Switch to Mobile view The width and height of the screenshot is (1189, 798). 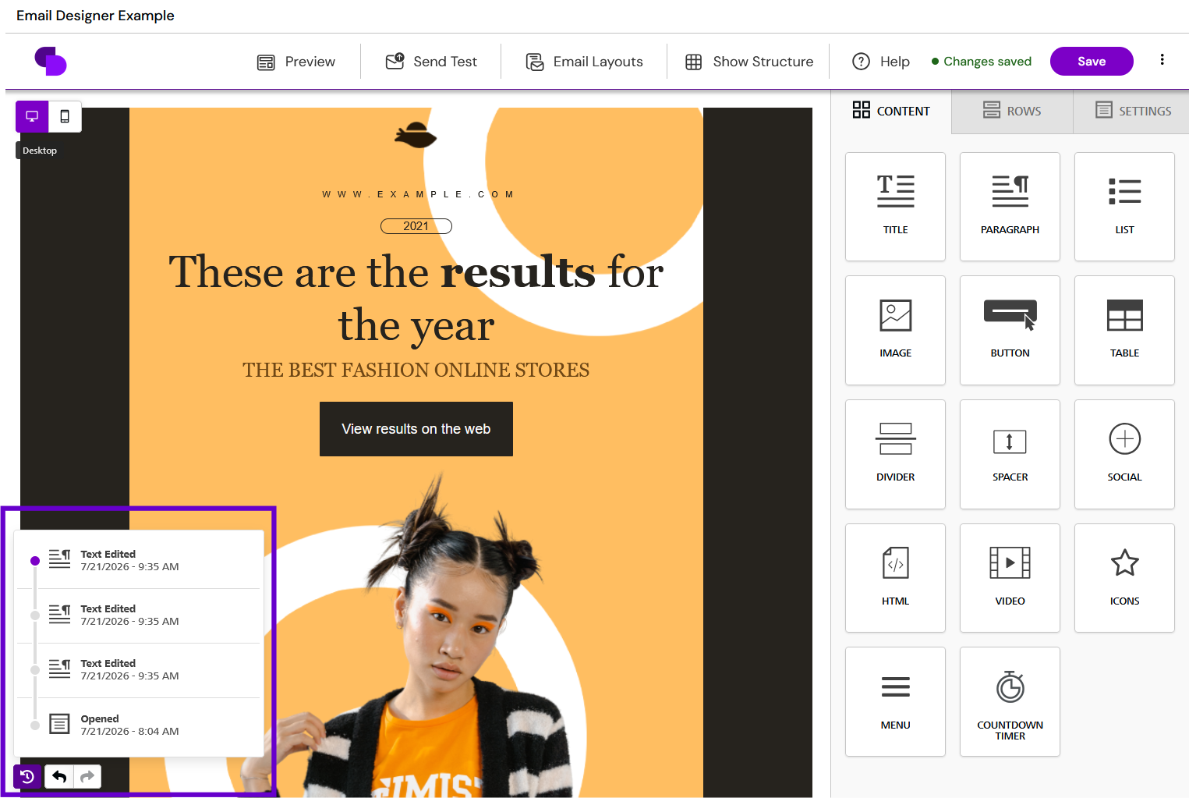click(65, 116)
